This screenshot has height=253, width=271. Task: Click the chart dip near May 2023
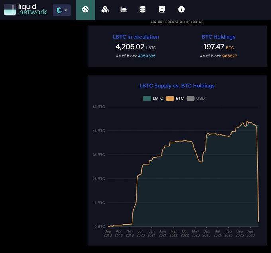200,161
